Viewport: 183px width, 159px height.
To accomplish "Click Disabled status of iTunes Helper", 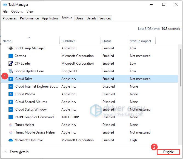I will click(109, 125).
